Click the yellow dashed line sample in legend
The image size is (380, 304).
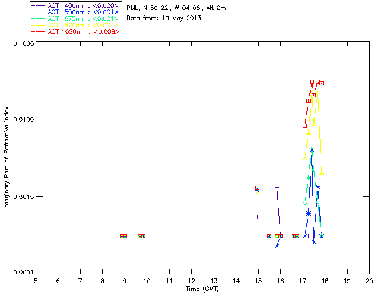pos(38,25)
